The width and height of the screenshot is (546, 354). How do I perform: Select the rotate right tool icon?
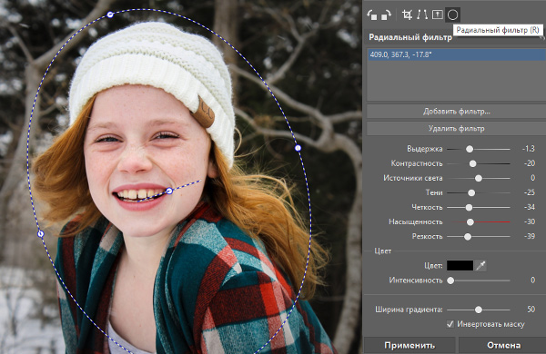(x=386, y=15)
